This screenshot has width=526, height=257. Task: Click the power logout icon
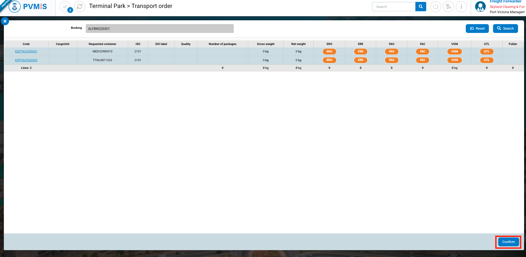point(436,7)
